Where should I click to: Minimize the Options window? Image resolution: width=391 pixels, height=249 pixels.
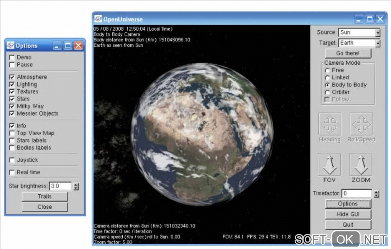[57, 46]
